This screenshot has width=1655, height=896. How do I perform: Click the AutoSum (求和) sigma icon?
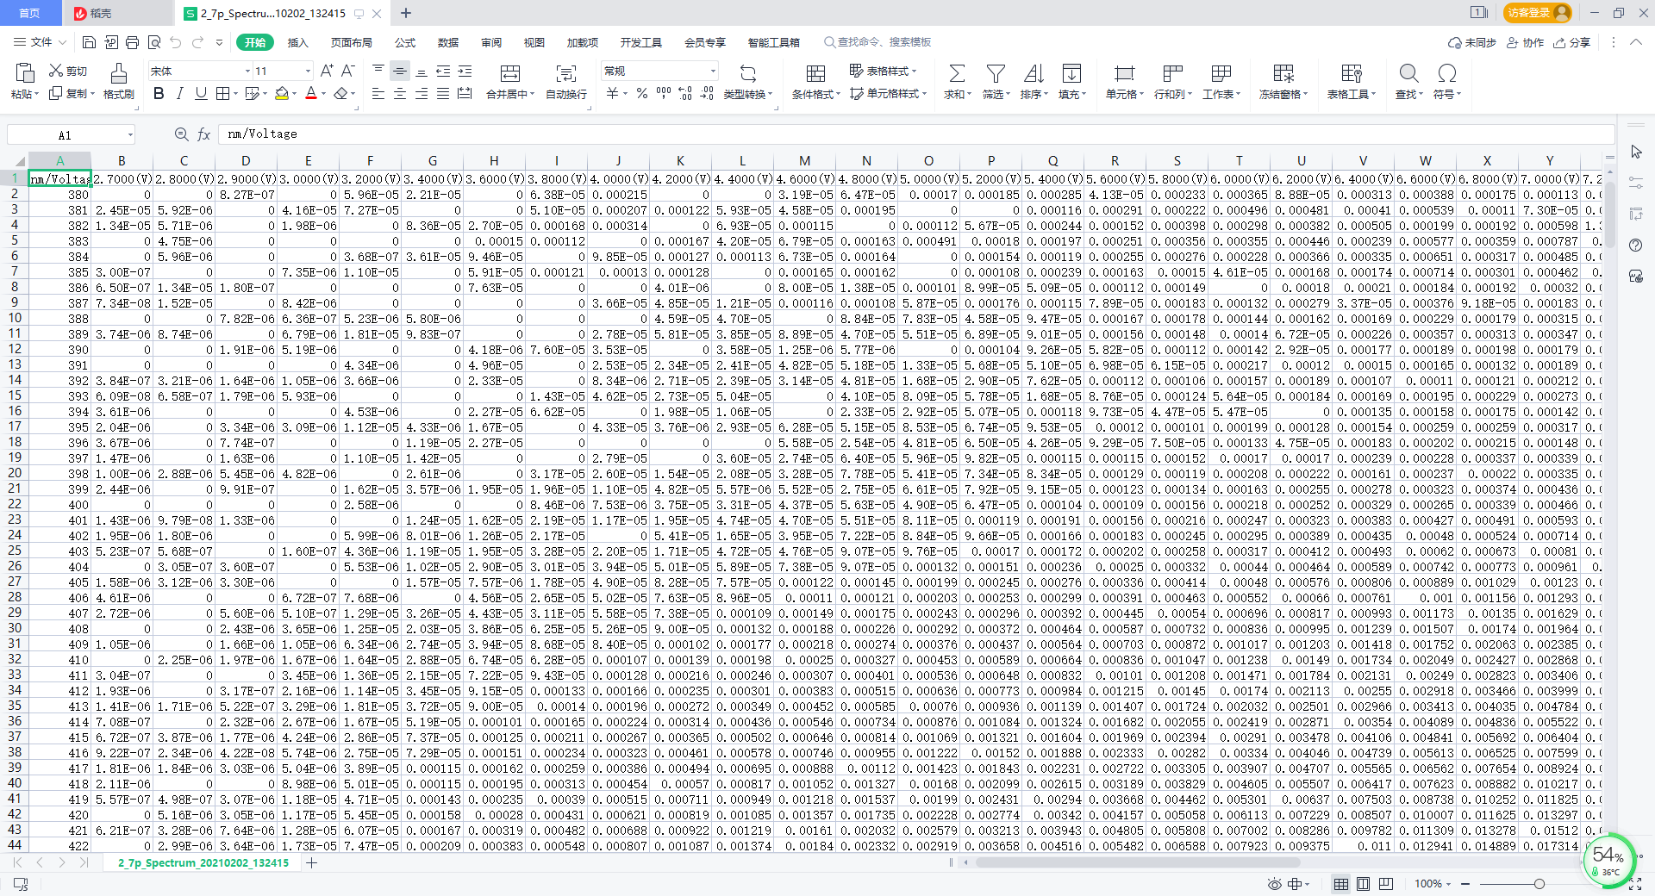(x=957, y=73)
